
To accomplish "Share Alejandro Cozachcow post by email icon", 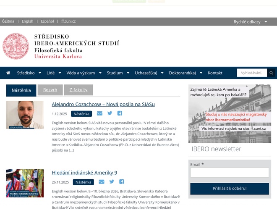I will pos(99,113).
